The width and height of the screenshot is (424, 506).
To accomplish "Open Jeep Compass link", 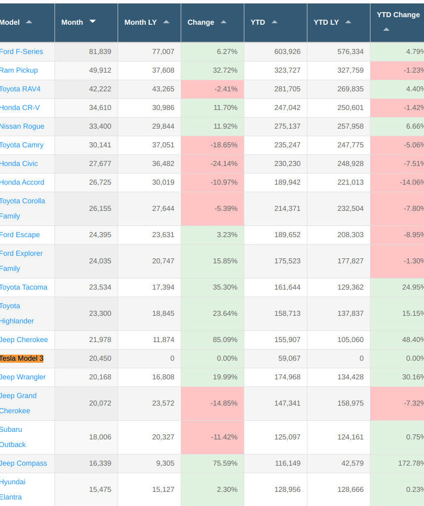I will 24,464.
